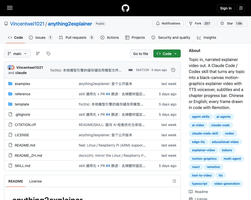Expand the commit message ellipsis button

click(131, 70)
